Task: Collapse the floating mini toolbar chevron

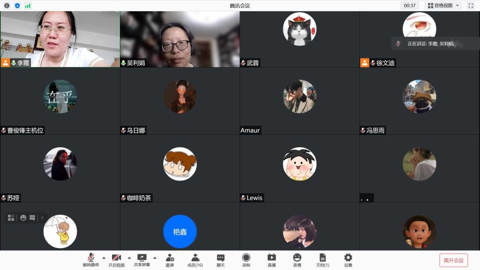Action: tap(42, 218)
